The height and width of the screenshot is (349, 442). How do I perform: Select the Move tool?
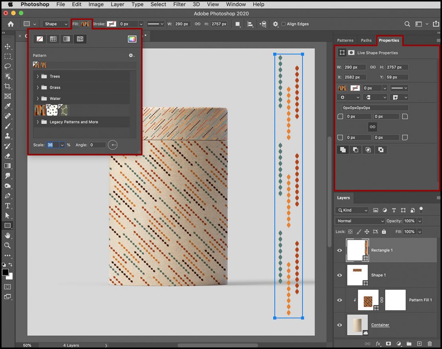pos(8,47)
